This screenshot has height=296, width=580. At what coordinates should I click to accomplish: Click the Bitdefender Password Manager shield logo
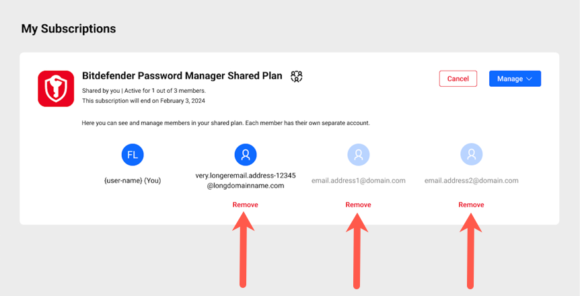click(56, 89)
